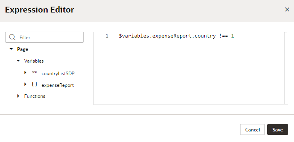Select expenseReport in the tree

[x=57, y=85]
